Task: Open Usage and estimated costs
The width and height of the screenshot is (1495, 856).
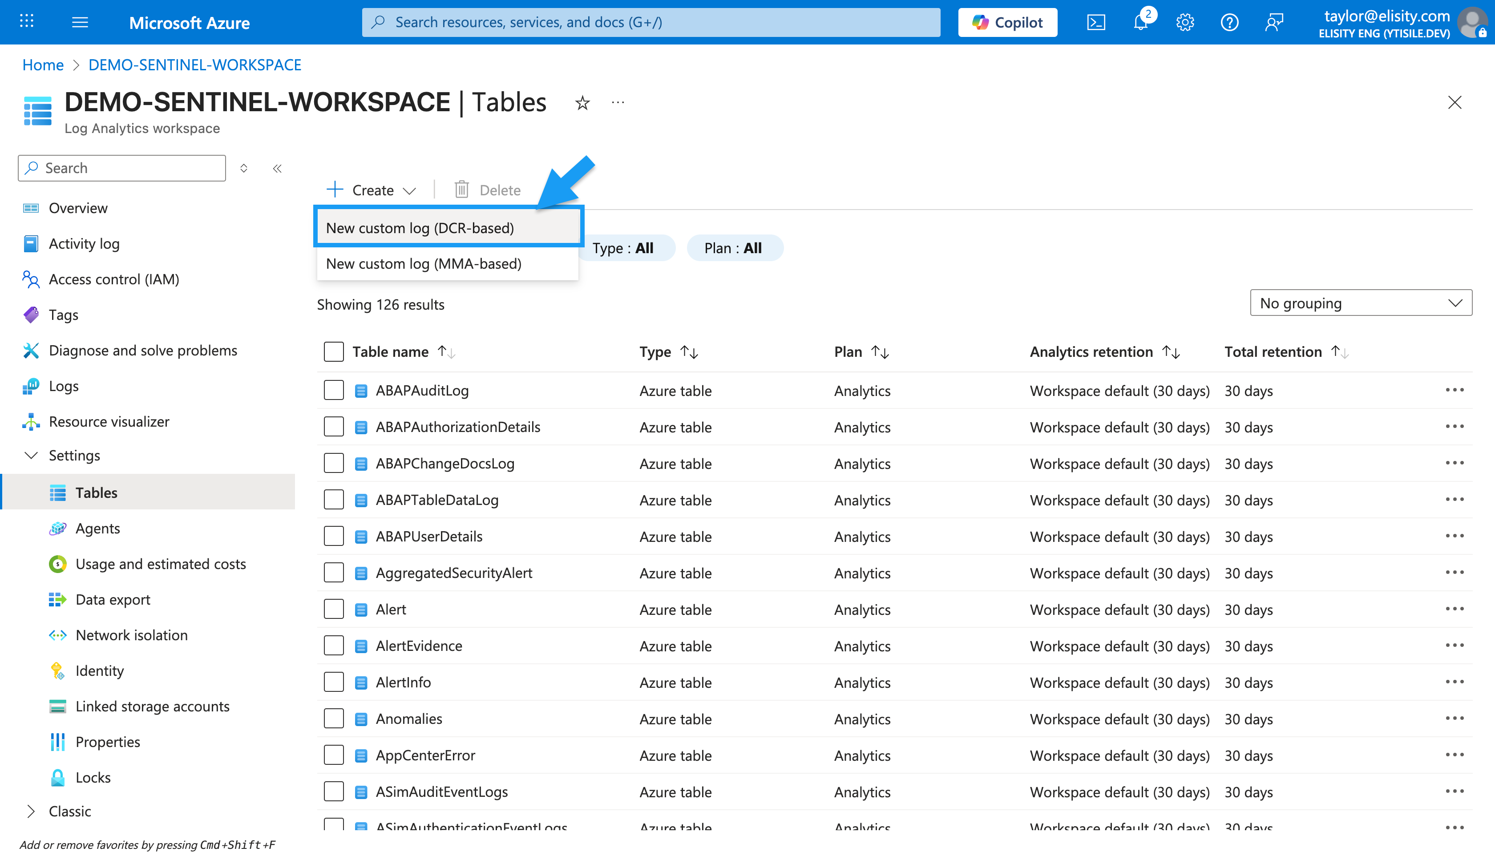Action: (x=161, y=565)
